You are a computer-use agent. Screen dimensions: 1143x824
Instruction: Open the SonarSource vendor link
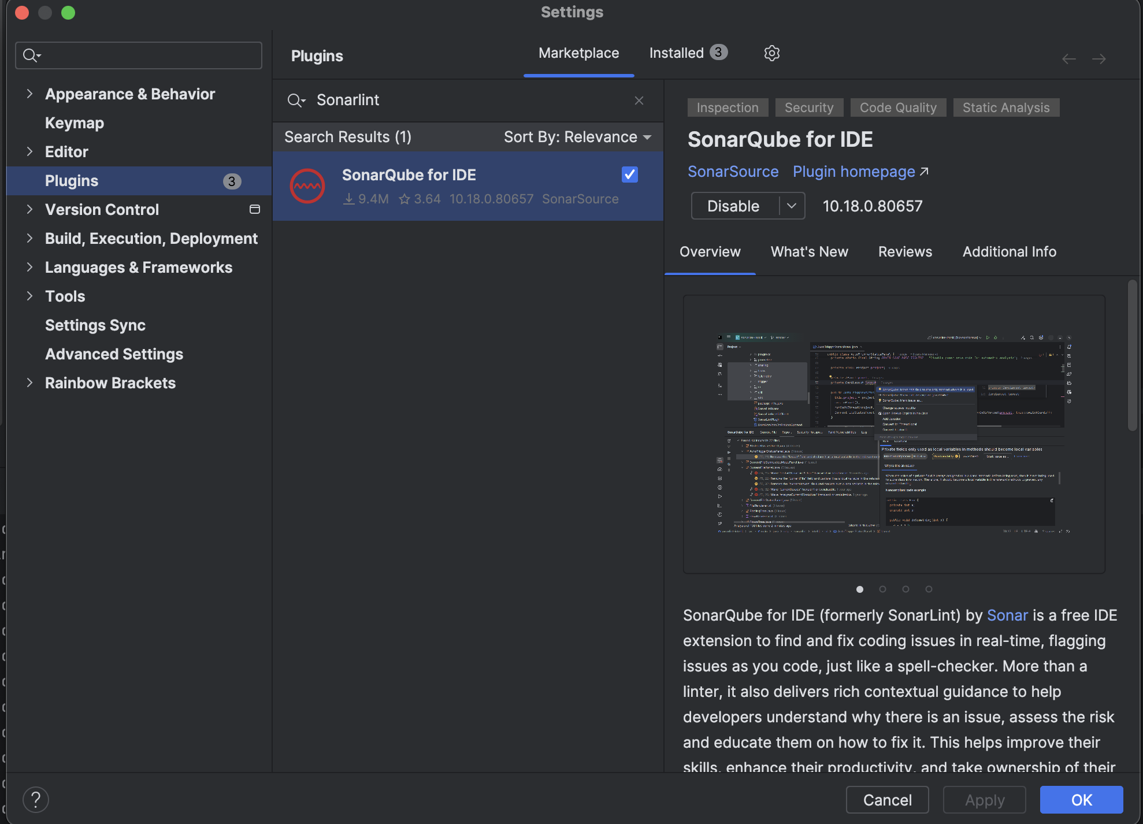[x=733, y=172]
